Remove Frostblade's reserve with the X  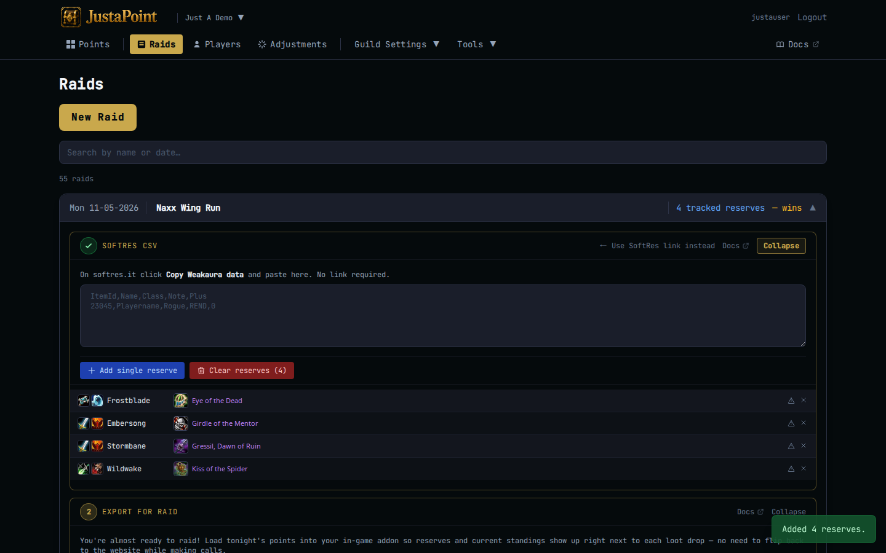(x=804, y=400)
